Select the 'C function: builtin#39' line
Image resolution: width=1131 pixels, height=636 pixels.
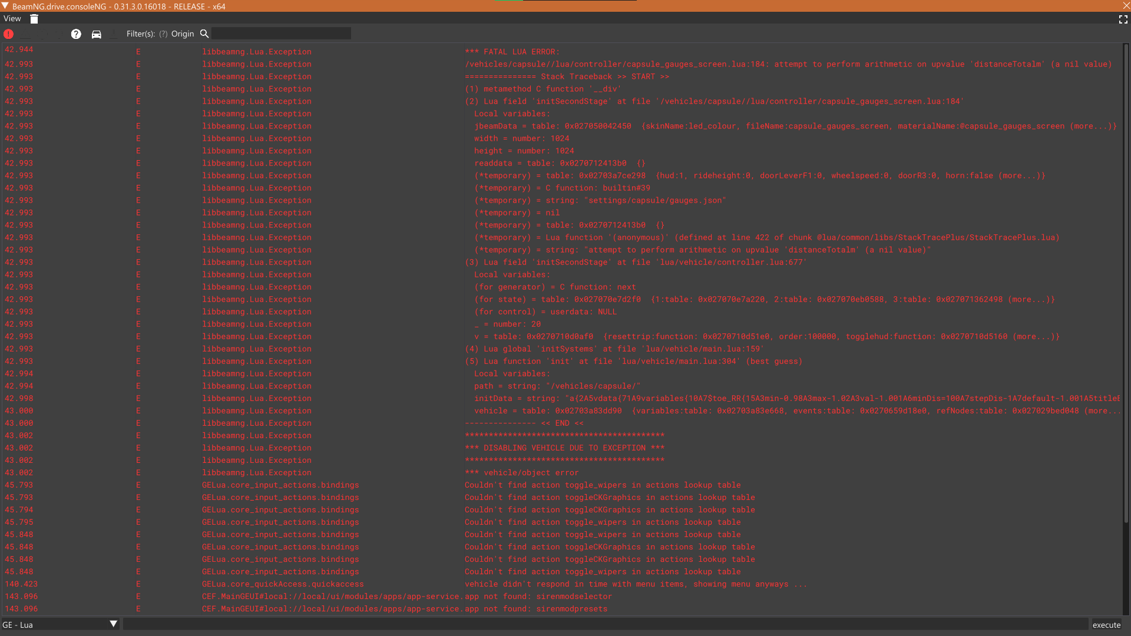click(563, 188)
